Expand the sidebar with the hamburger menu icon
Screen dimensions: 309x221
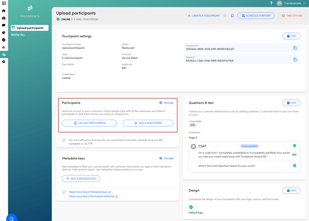click(x=4, y=3)
